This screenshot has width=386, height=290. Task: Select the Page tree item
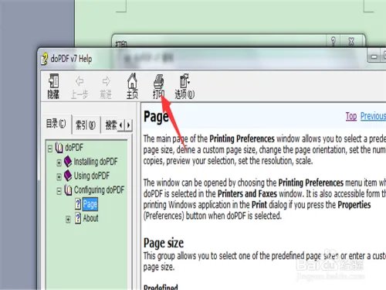pos(90,204)
